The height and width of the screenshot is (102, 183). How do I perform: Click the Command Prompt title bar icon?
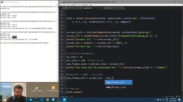(x=2, y=2)
